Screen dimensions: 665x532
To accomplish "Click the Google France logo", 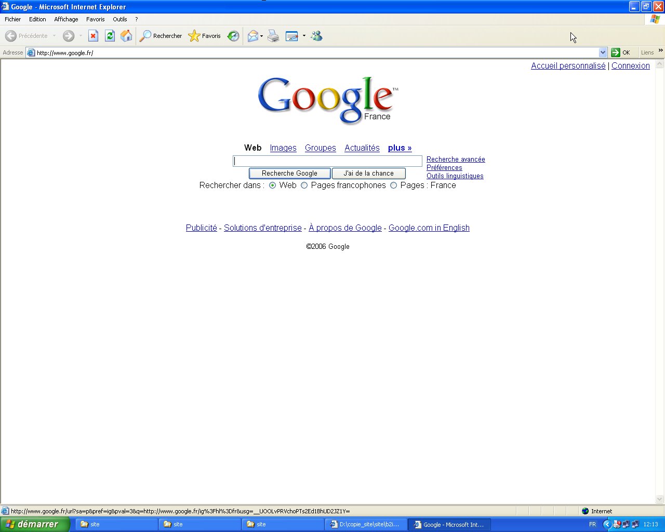I will pyautogui.click(x=328, y=100).
